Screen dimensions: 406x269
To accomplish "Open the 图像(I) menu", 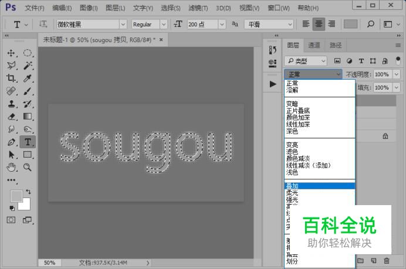I will [89, 8].
